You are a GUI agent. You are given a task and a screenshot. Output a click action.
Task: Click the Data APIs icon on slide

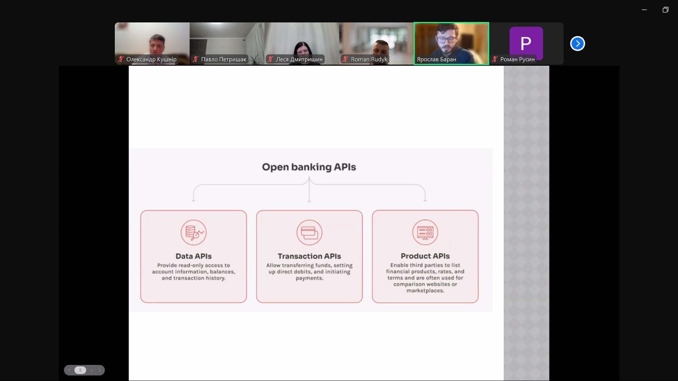(x=193, y=232)
